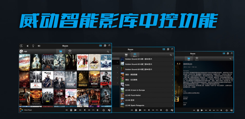Select the Katie list entry

147,85
